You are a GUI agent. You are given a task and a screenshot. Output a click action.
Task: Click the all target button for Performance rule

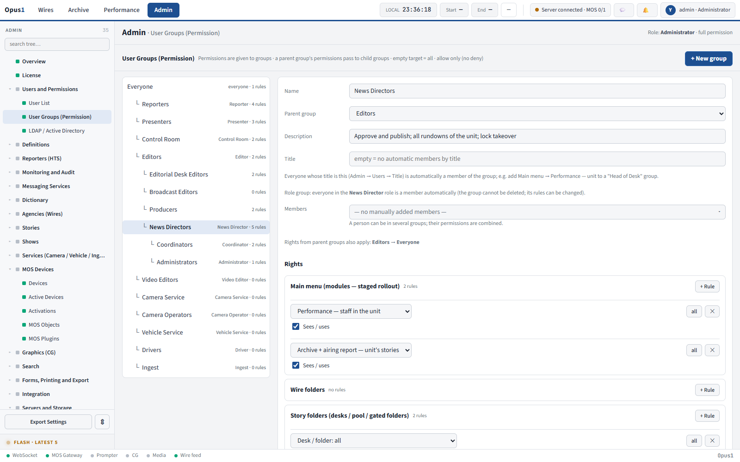[x=694, y=311]
